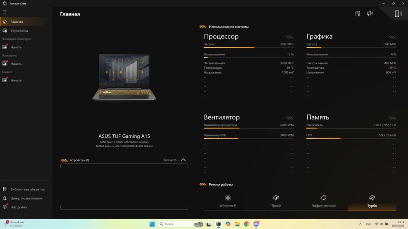Click the Armoury Crate taskbar icon
This screenshot has width=408, height=229.
pyautogui.click(x=218, y=224)
